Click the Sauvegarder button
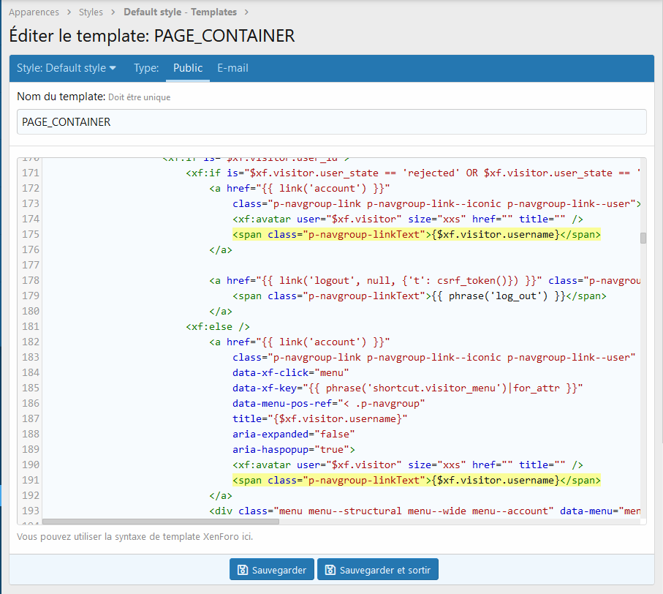Image resolution: width=663 pixels, height=594 pixels. pos(272,569)
